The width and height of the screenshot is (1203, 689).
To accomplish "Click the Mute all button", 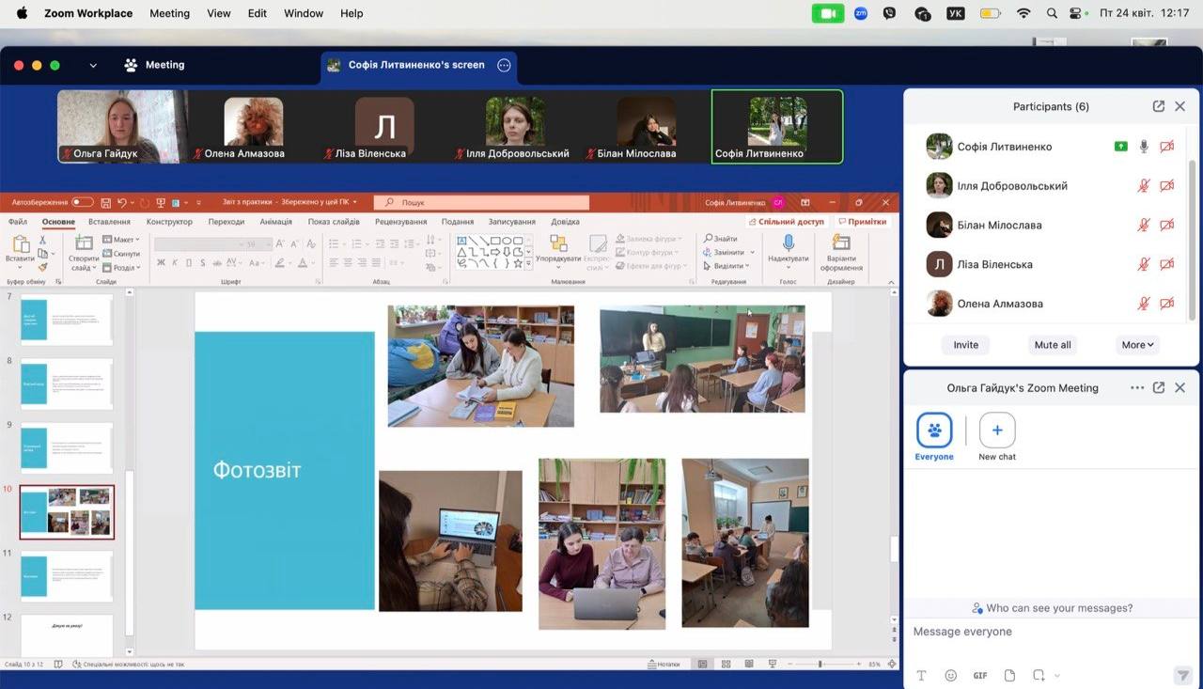I will (x=1053, y=345).
